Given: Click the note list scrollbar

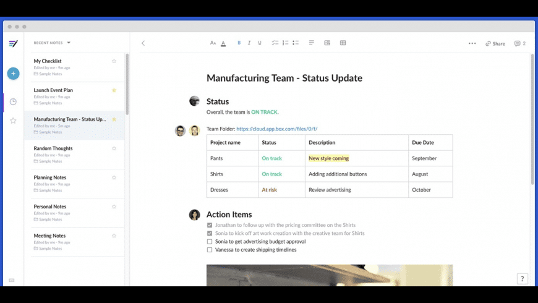Looking at the screenshot, I should coord(127,84).
